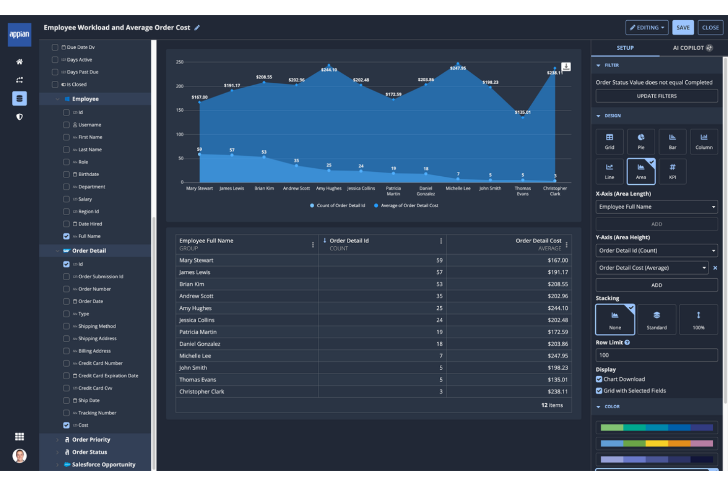This screenshot has height=486, width=728.
Task: Open Employee Full Name column menu
Action: tap(313, 245)
